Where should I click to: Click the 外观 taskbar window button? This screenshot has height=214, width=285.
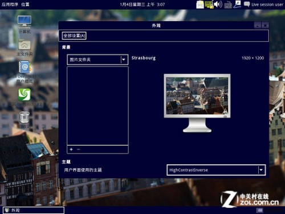pyautogui.click(x=34, y=210)
